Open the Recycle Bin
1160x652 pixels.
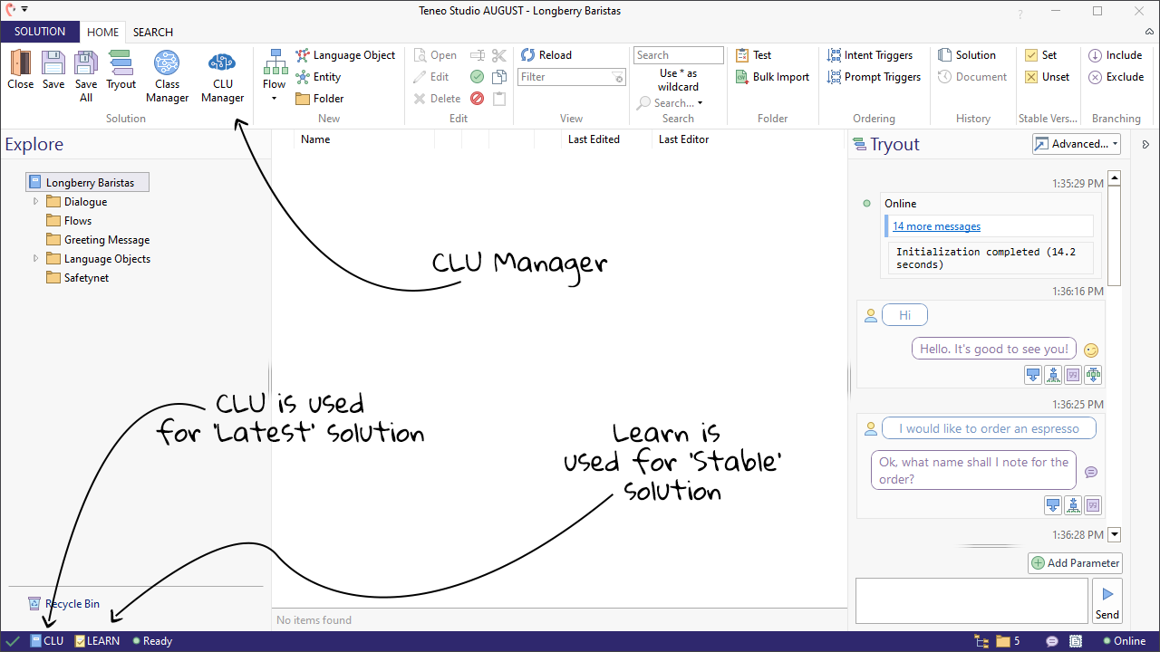click(x=63, y=604)
